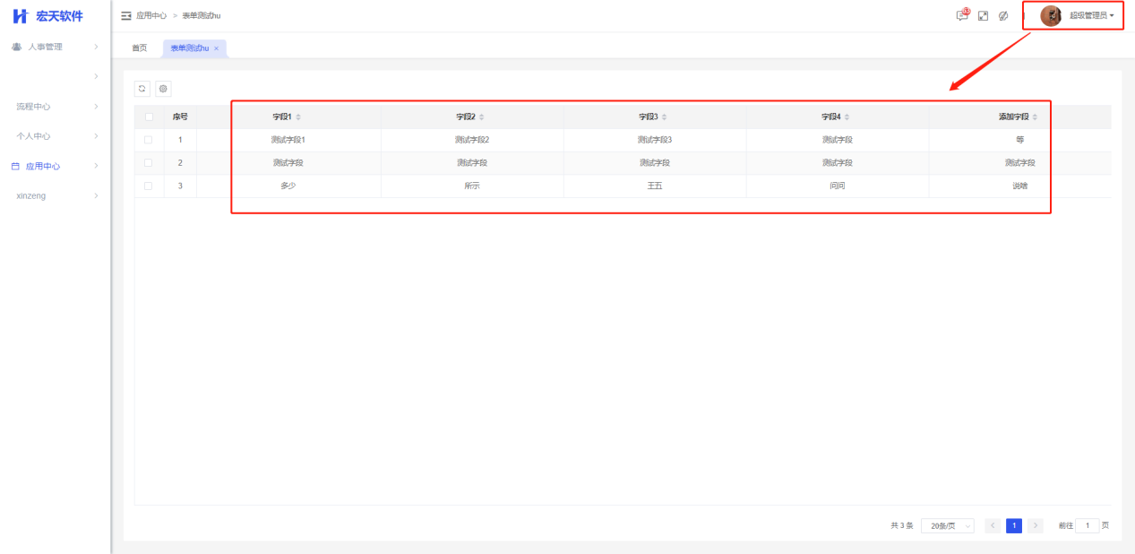Open the messages notification icon

pos(962,15)
